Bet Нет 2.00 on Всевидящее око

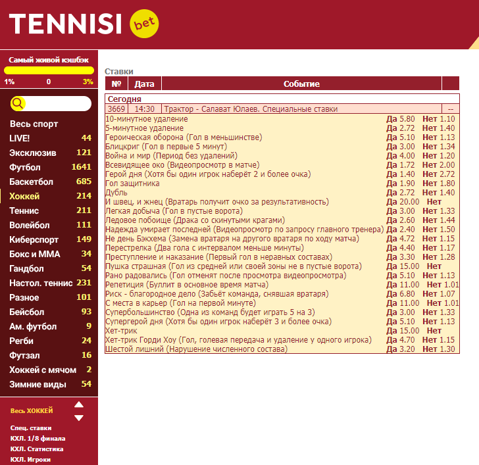pyautogui.click(x=439, y=165)
